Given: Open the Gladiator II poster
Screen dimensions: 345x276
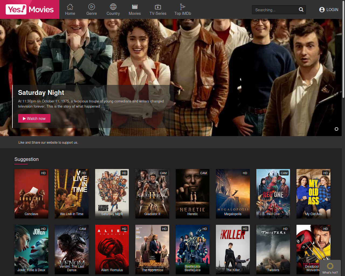Looking at the screenshot, I should 152,194.
